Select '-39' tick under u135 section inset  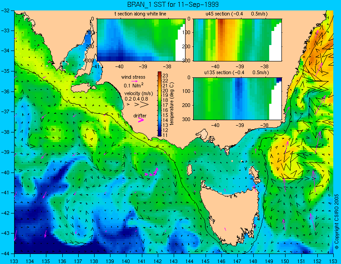click(x=240, y=125)
